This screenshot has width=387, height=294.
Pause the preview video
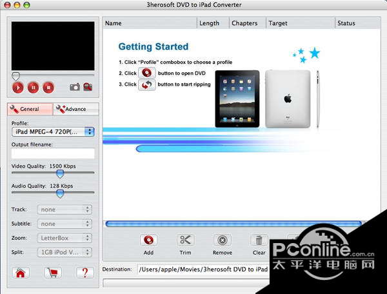(33, 88)
